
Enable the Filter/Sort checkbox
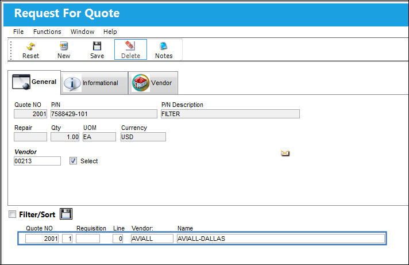(12, 214)
